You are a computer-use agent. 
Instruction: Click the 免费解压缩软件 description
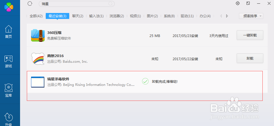pyautogui.click(x=59, y=38)
